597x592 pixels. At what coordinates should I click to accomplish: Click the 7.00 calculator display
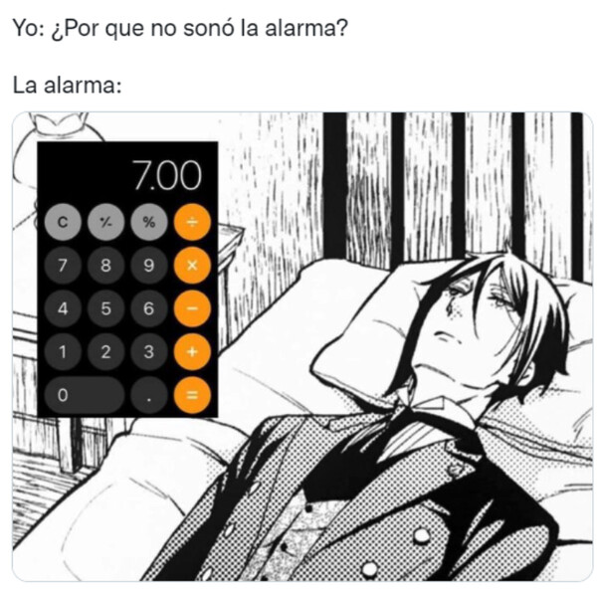[167, 175]
